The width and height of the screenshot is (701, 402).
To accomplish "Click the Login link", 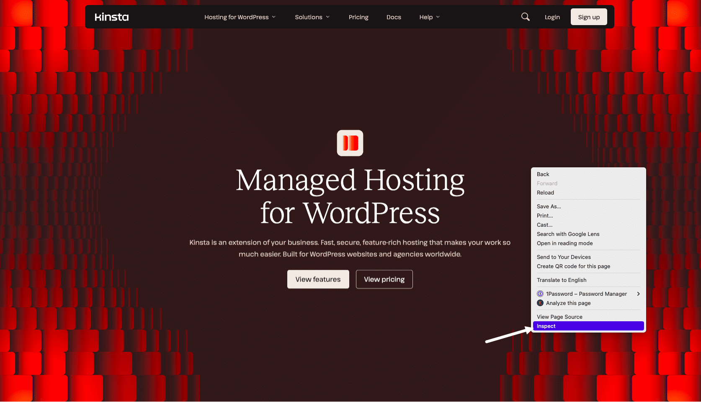I will [x=552, y=17].
